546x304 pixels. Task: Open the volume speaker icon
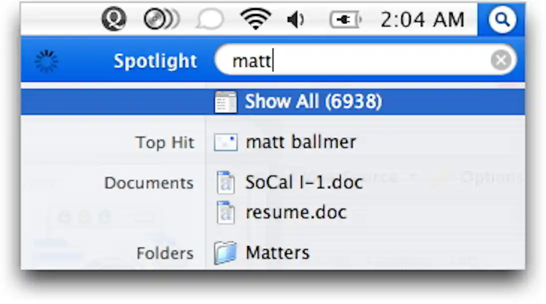coord(296,19)
